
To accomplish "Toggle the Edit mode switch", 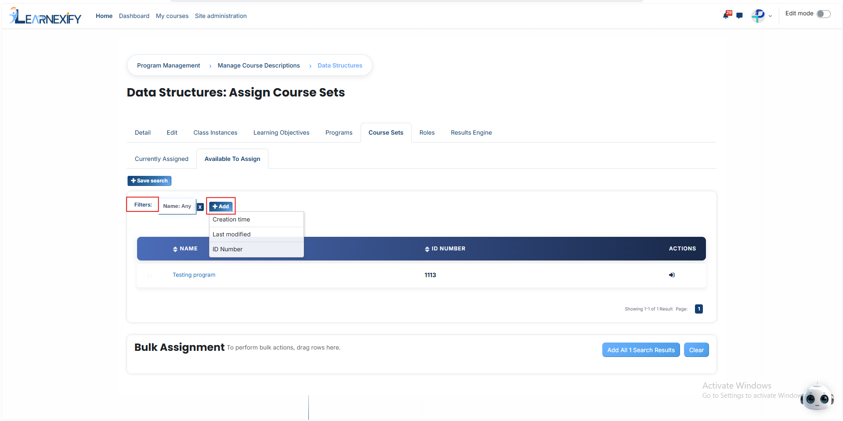I will [x=824, y=14].
